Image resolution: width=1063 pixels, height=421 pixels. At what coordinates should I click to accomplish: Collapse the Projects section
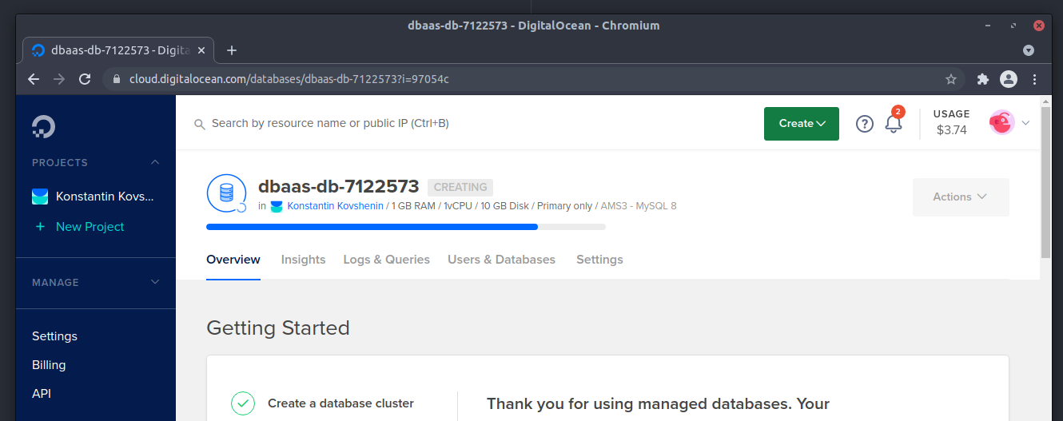[155, 162]
